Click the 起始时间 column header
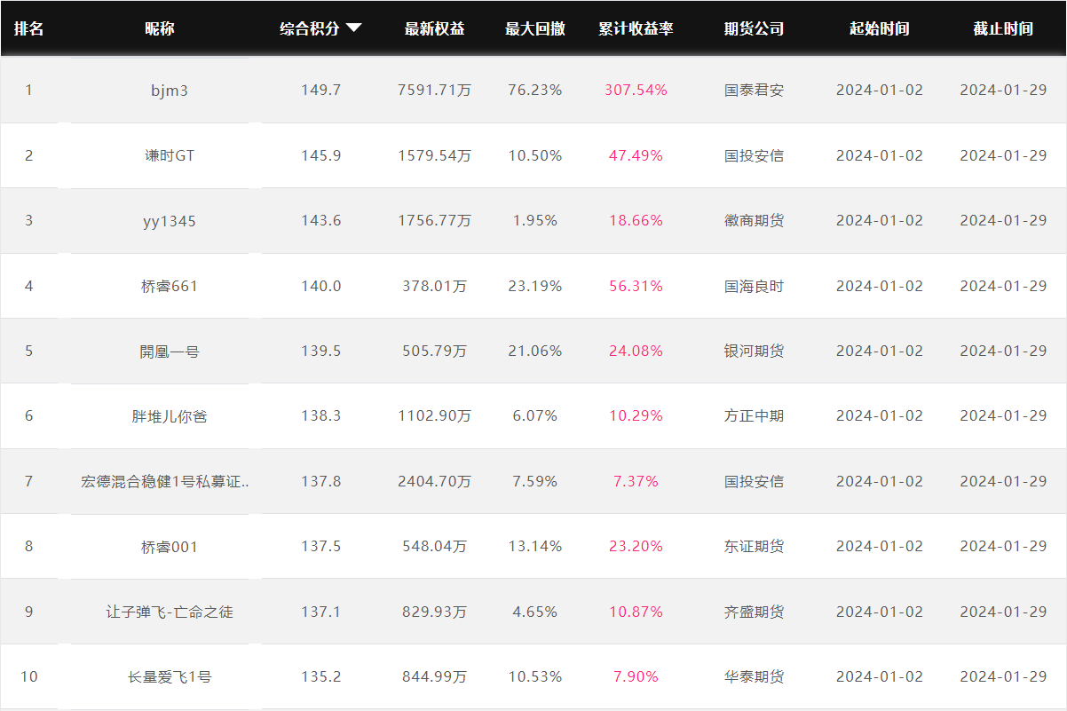1067x711 pixels. point(879,28)
